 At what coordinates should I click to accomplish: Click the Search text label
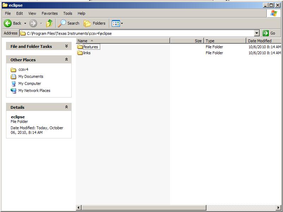(x=73, y=23)
